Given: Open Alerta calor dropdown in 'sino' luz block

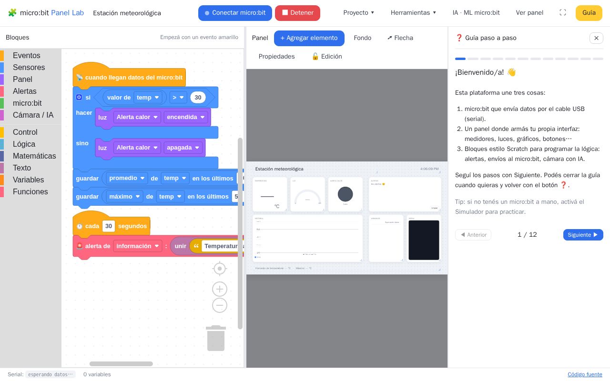Looking at the screenshot, I should click(137, 148).
